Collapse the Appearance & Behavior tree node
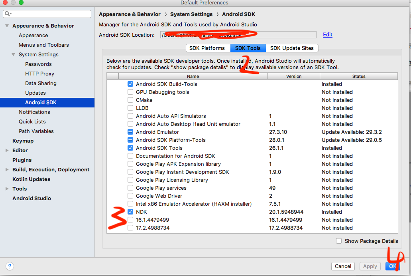Screen dimensions: 411x276 coord(7,26)
